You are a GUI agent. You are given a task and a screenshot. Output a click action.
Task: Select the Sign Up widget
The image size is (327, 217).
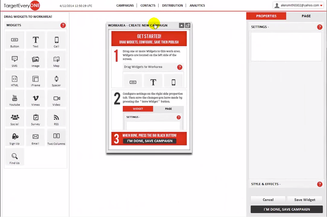tap(14, 138)
